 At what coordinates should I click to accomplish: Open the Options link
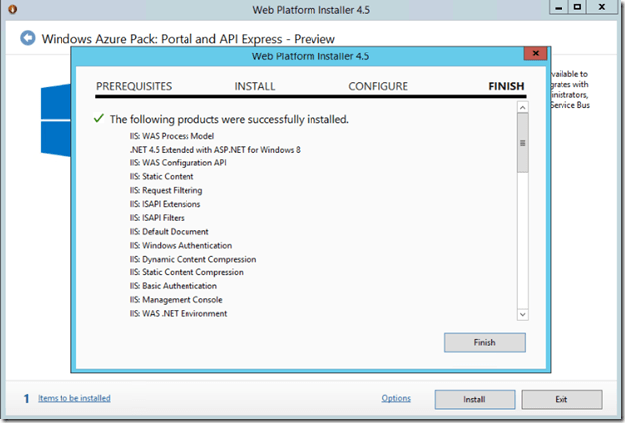pyautogui.click(x=396, y=398)
